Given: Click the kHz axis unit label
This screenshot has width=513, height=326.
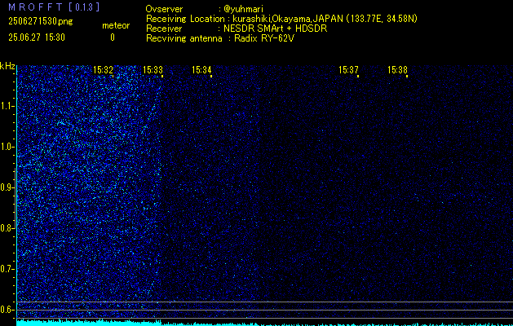Looking at the screenshot, I should coord(7,66).
